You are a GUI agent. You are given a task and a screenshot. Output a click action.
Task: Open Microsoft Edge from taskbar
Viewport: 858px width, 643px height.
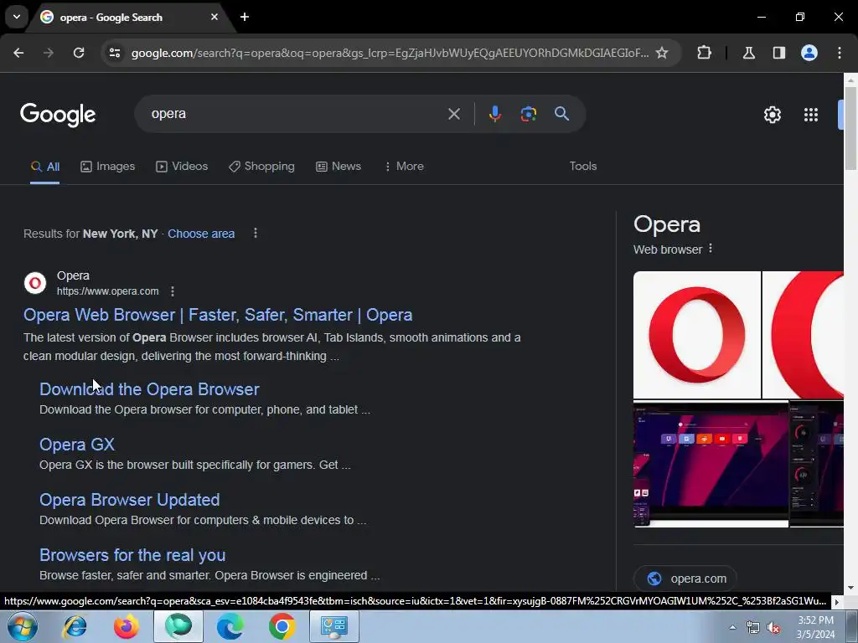230,626
